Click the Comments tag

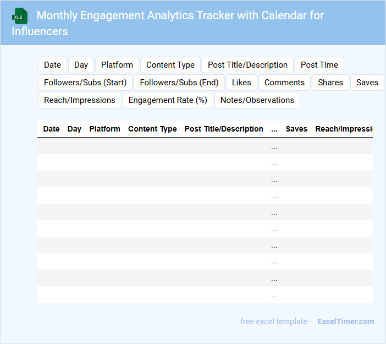pos(284,83)
